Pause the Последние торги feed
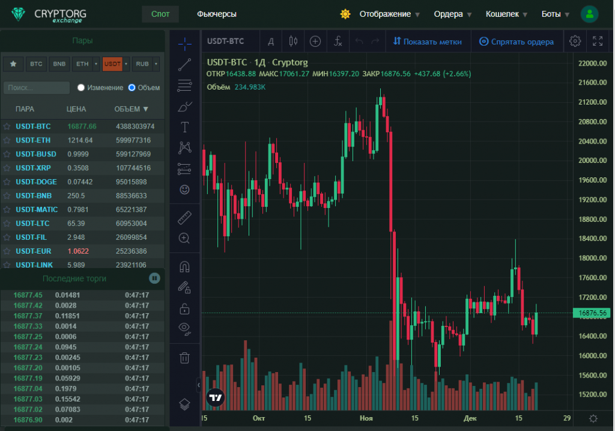Image resolution: width=615 pixels, height=431 pixels. [x=154, y=278]
